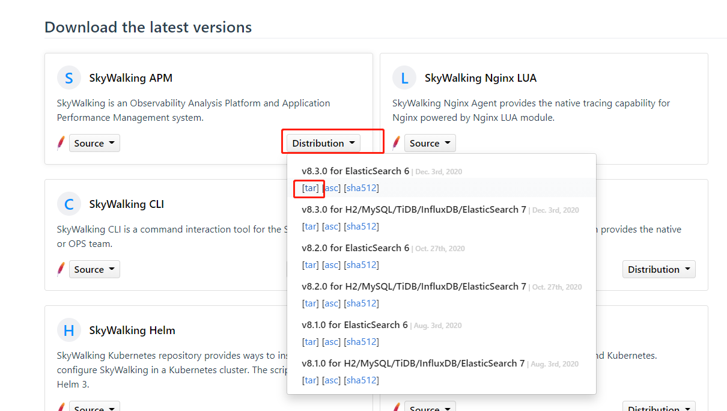This screenshot has height=411, width=727.
Task: Open asc link for v8.1.0 ElasticSearch 6
Action: pos(332,342)
